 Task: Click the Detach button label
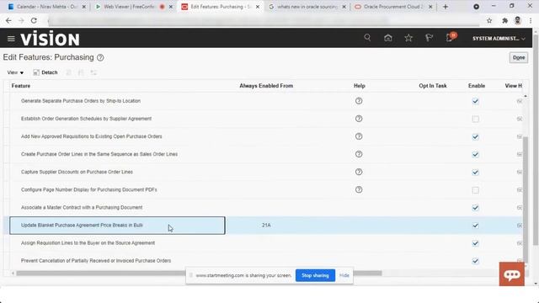(x=50, y=72)
